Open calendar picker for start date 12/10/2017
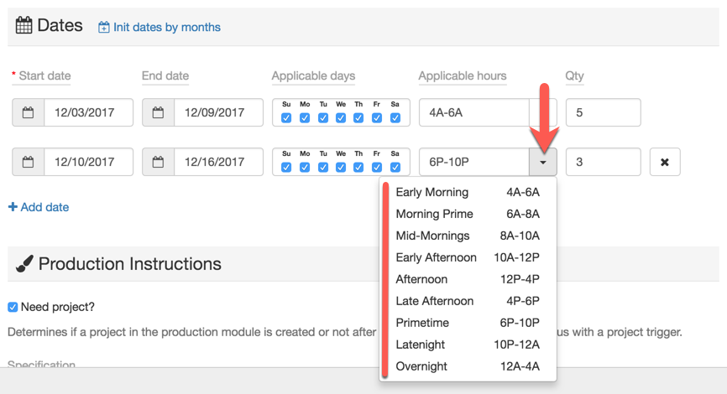Screen dimensions: 727x394 tap(29, 162)
